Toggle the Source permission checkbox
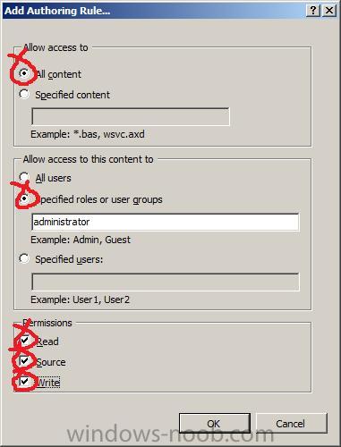The image size is (341, 447). pyautogui.click(x=24, y=361)
